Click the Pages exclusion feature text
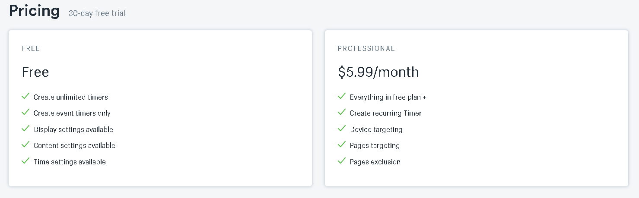The height and width of the screenshot is (198, 639). pyautogui.click(x=375, y=162)
